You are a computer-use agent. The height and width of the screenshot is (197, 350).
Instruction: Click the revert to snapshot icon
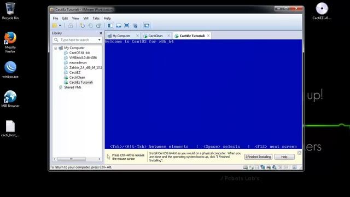point(91,26)
